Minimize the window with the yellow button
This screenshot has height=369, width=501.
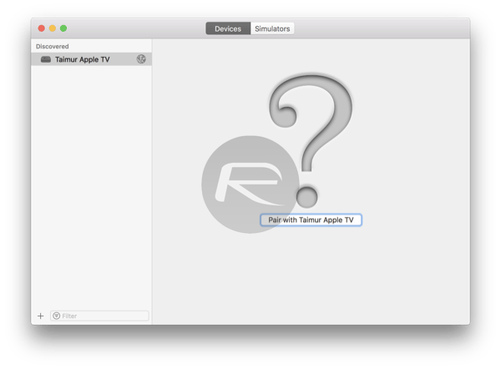tap(53, 28)
